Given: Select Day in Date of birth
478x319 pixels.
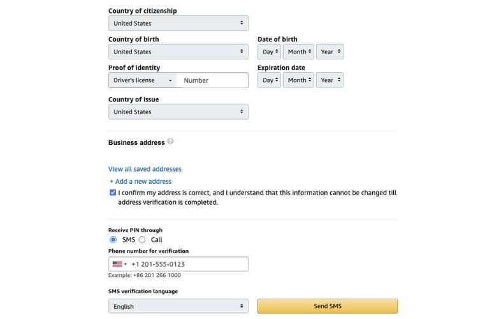Looking at the screenshot, I should coord(268,52).
